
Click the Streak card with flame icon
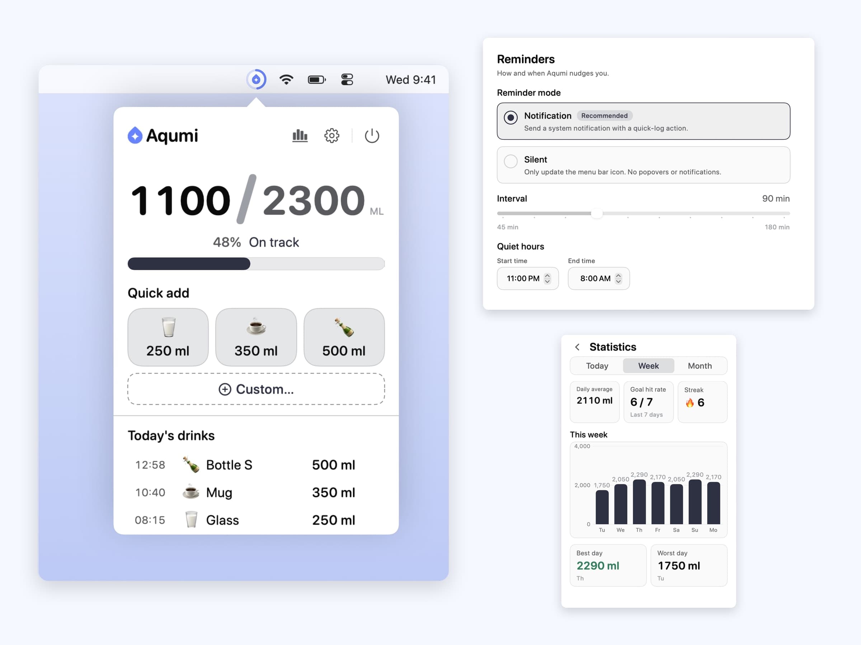click(x=702, y=402)
